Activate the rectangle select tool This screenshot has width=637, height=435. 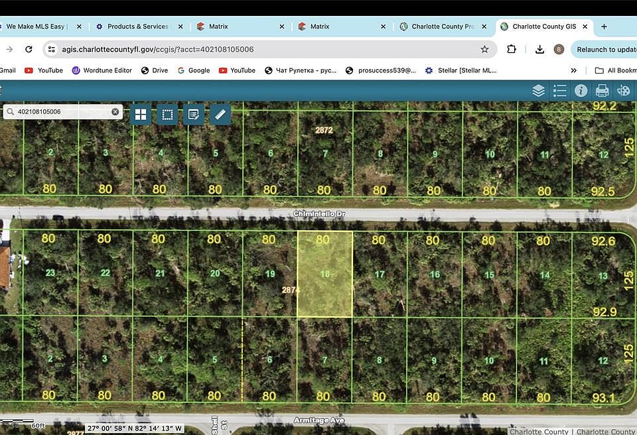pyautogui.click(x=167, y=115)
